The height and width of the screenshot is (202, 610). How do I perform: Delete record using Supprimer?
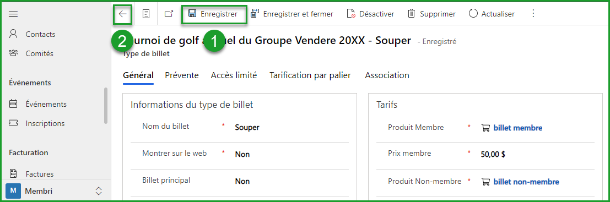pyautogui.click(x=431, y=14)
